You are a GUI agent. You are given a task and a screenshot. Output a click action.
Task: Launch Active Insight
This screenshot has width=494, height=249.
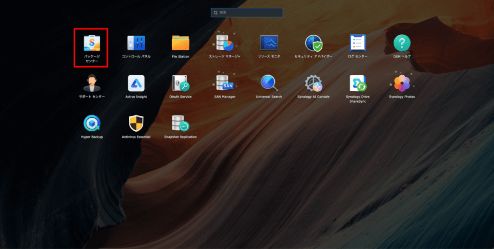pyautogui.click(x=136, y=83)
